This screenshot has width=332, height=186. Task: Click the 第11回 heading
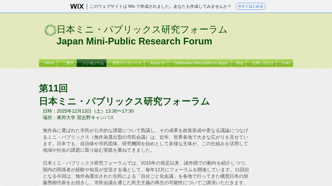[53, 88]
